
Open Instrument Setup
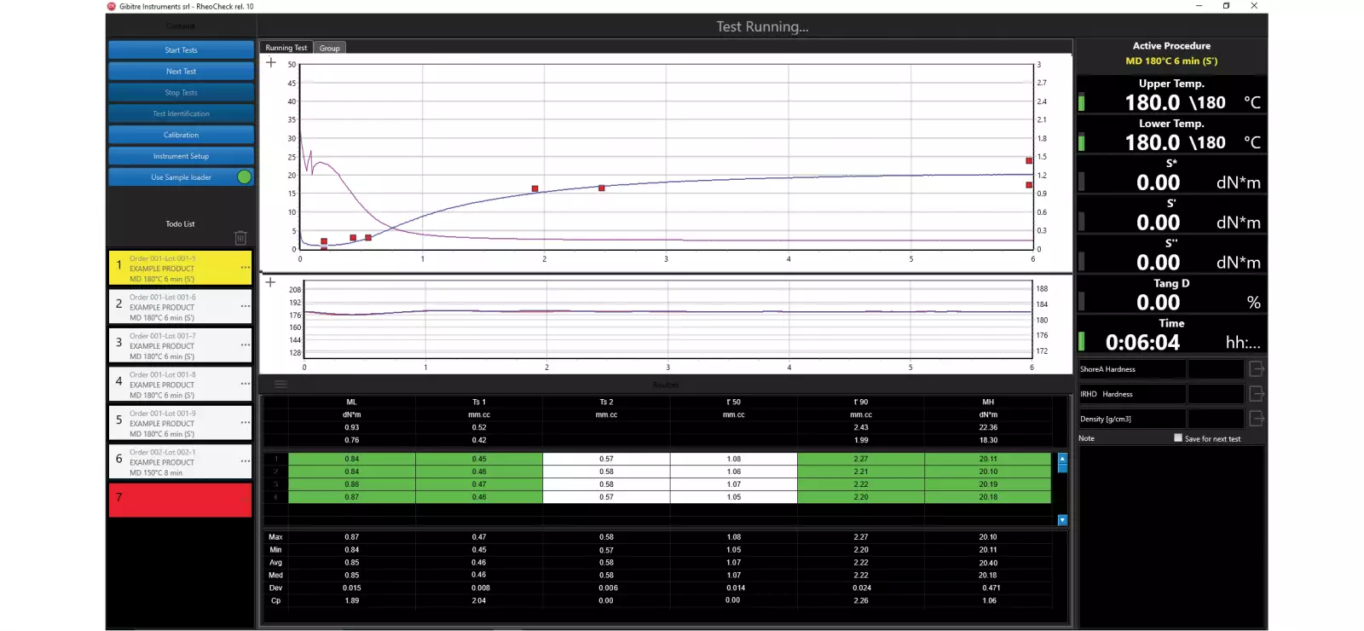(x=181, y=156)
